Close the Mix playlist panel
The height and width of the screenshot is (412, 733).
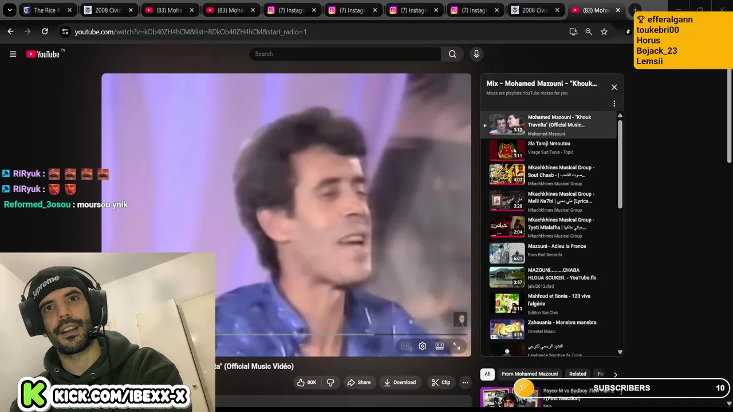pyautogui.click(x=614, y=87)
